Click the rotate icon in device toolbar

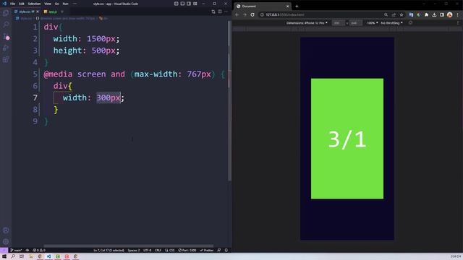[x=410, y=23]
